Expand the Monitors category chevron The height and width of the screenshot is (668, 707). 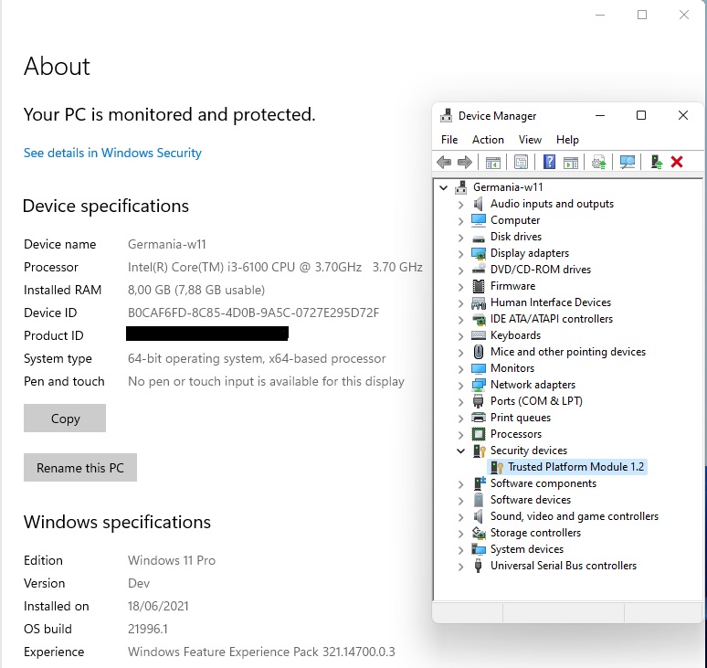point(460,369)
